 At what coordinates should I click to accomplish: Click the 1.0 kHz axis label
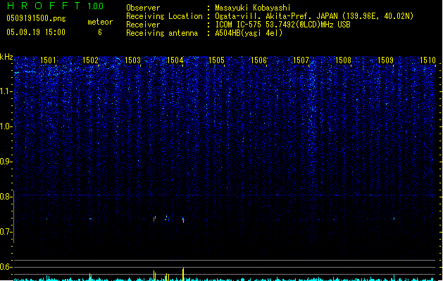click(6, 126)
